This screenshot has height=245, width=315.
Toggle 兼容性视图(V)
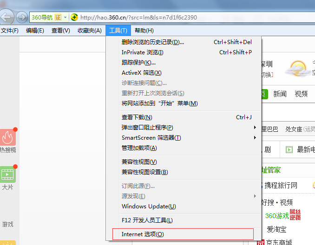tap(184, 162)
